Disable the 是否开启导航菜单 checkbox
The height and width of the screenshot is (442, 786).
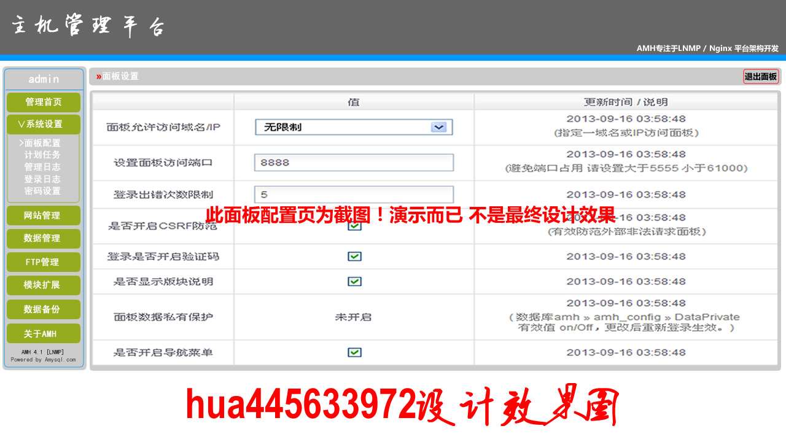pos(354,352)
